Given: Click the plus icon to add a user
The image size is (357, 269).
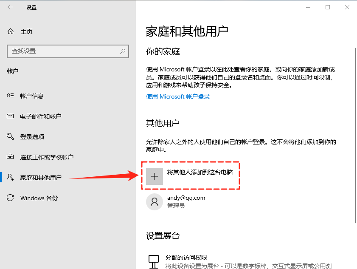Looking at the screenshot, I should tap(154, 176).
